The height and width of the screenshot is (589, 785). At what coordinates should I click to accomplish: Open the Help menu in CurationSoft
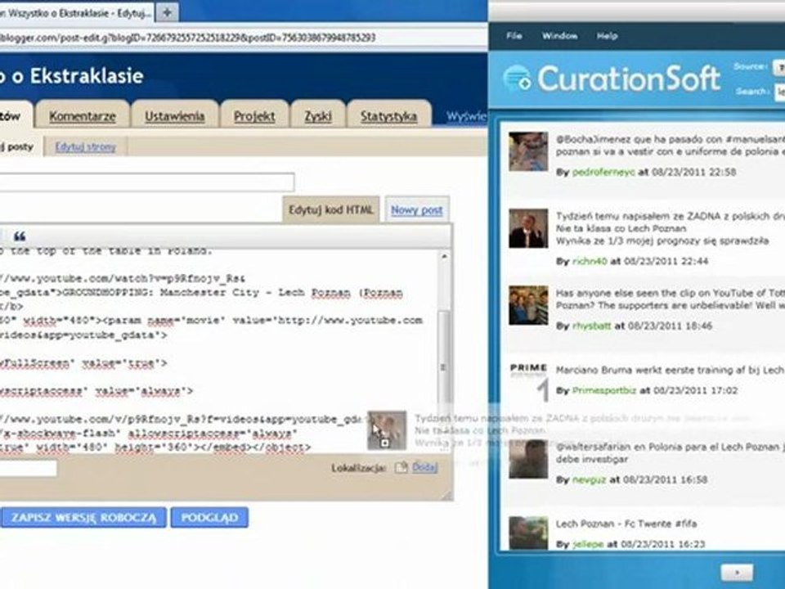point(607,36)
